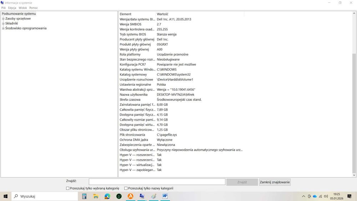Open the Wi-Fi network tray icon

[x=320, y=196]
